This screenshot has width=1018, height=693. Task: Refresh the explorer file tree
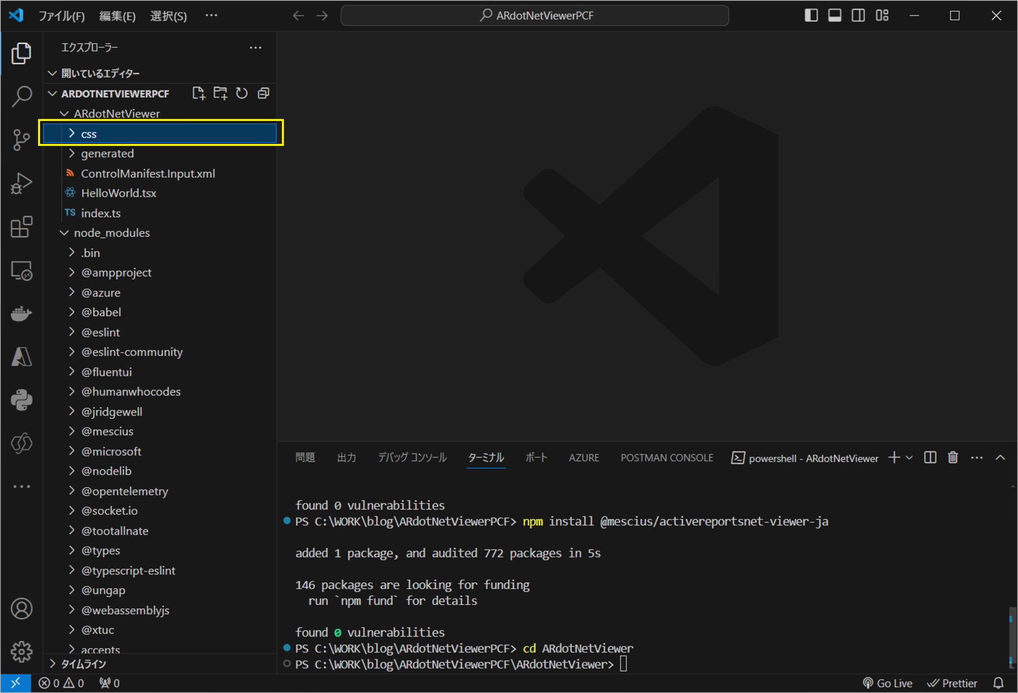(242, 93)
